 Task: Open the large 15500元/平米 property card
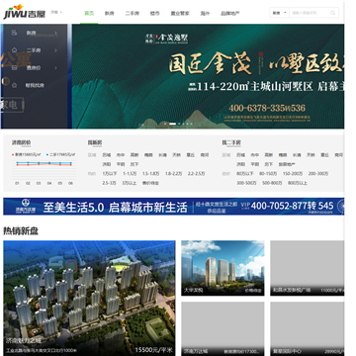tap(89, 298)
